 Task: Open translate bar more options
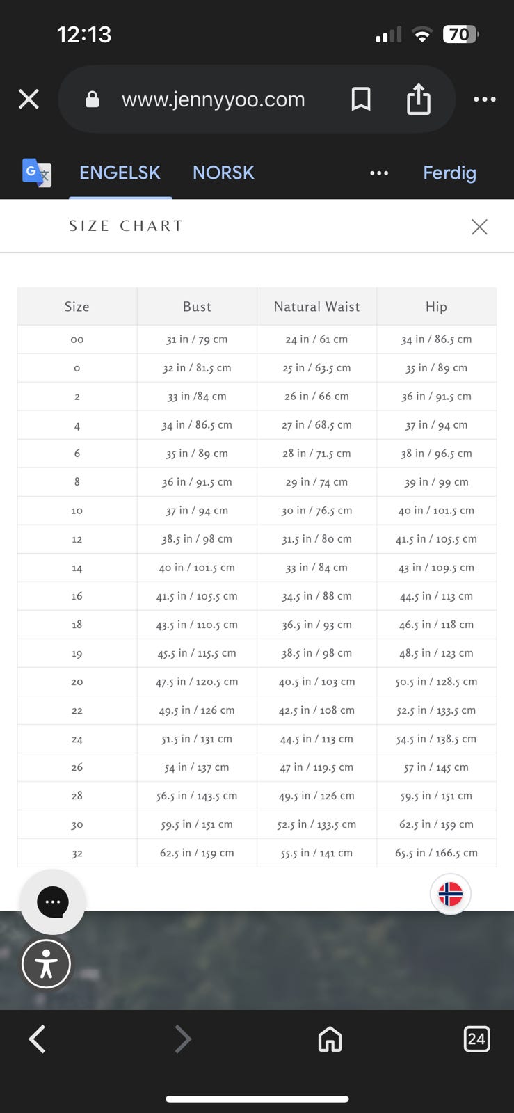tap(379, 173)
